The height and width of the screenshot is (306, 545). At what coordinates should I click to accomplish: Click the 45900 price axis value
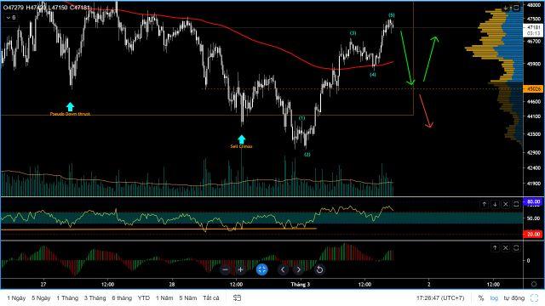pyautogui.click(x=533, y=64)
